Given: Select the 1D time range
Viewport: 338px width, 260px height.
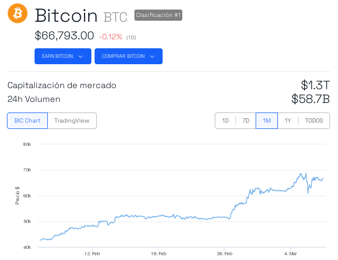Looking at the screenshot, I should 225,120.
